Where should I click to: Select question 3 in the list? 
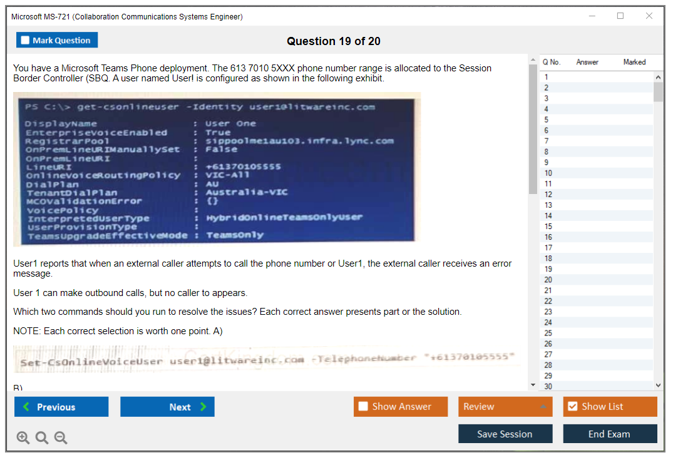(597, 99)
